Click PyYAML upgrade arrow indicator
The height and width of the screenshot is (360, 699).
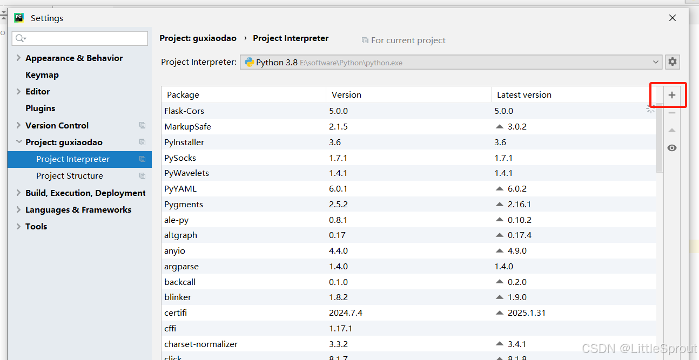499,189
